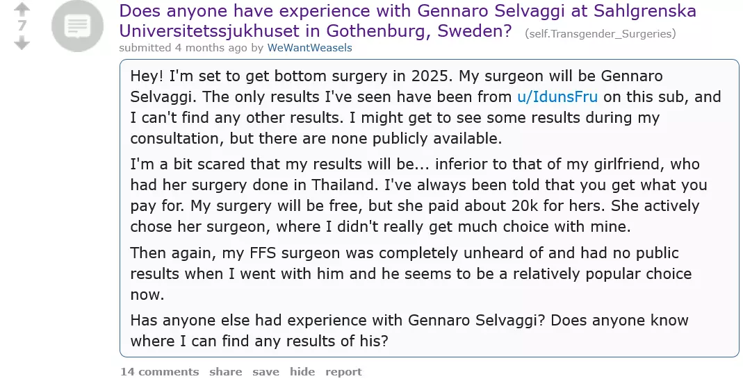Report this post
This screenshot has width=743, height=381.
tap(343, 372)
